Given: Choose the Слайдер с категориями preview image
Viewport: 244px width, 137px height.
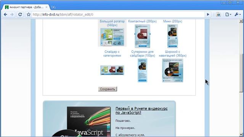Looking at the screenshot, I should click(112, 70).
